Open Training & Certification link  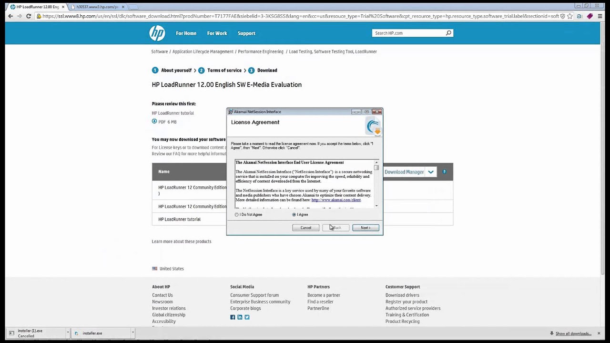[x=407, y=315]
